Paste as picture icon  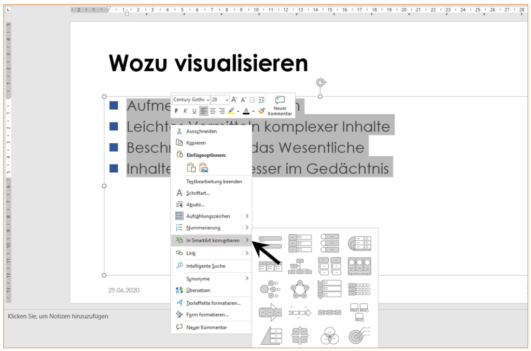(204, 168)
